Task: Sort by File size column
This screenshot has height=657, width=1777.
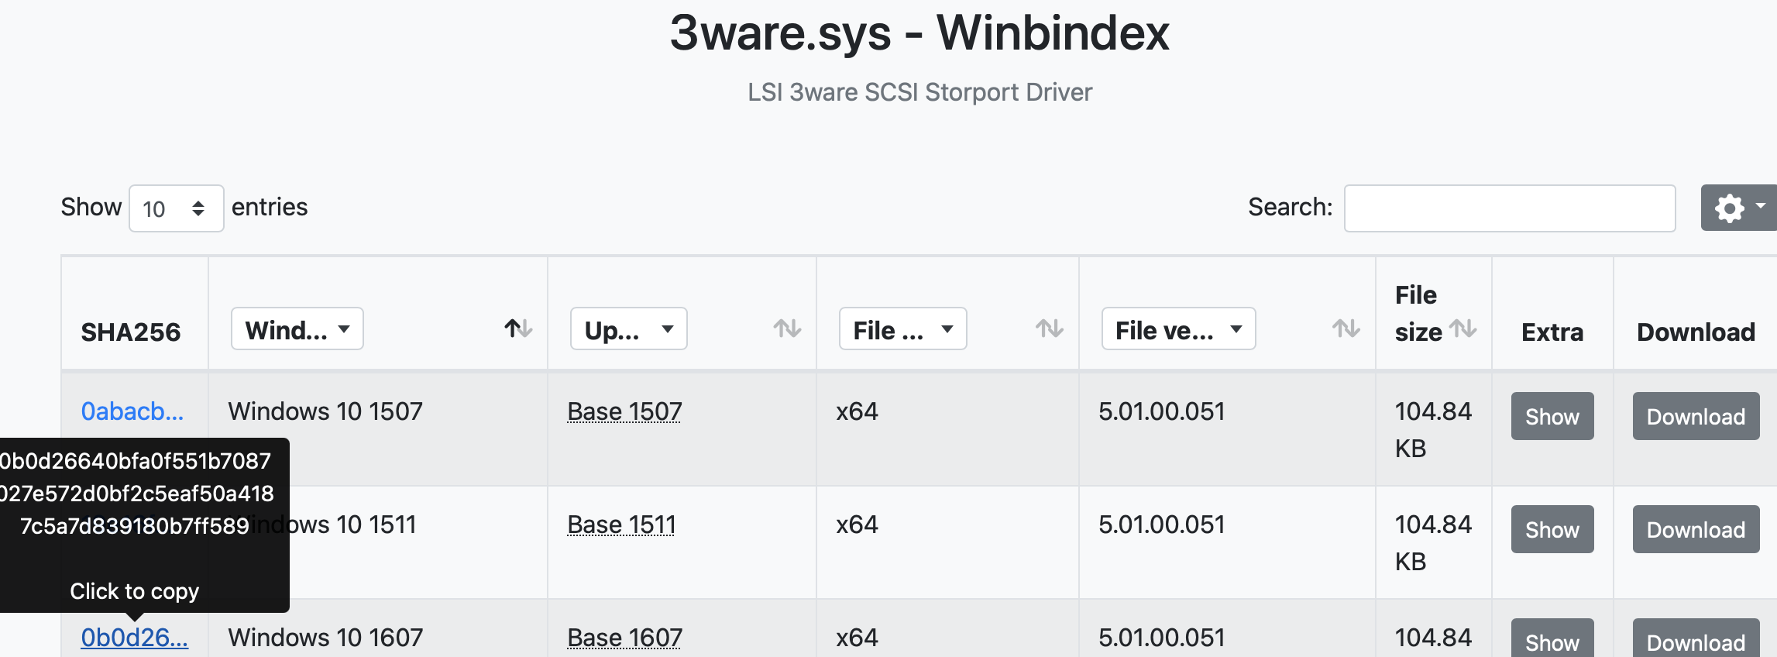Action: (1463, 329)
